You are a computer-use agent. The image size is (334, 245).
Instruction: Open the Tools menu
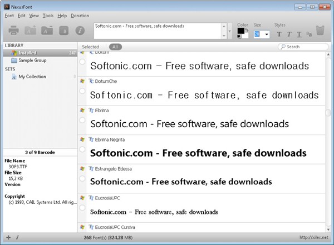pyautogui.click(x=48, y=16)
